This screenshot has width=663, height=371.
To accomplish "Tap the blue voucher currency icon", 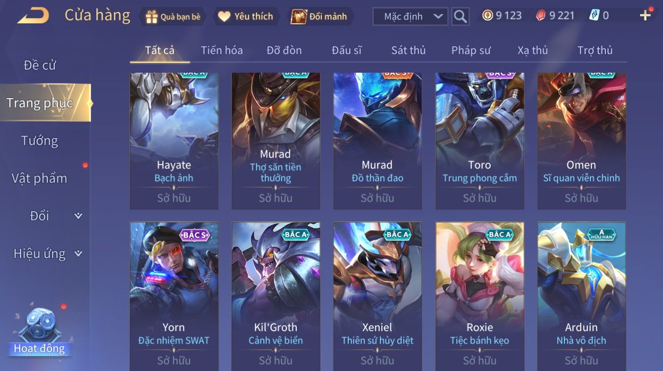I will pos(594,15).
